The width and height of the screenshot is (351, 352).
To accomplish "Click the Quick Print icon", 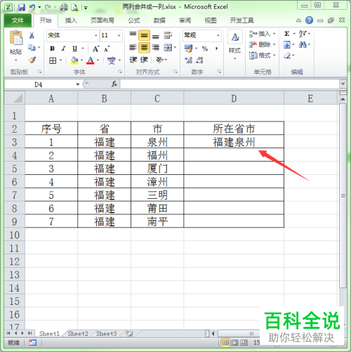I will coord(64,8).
